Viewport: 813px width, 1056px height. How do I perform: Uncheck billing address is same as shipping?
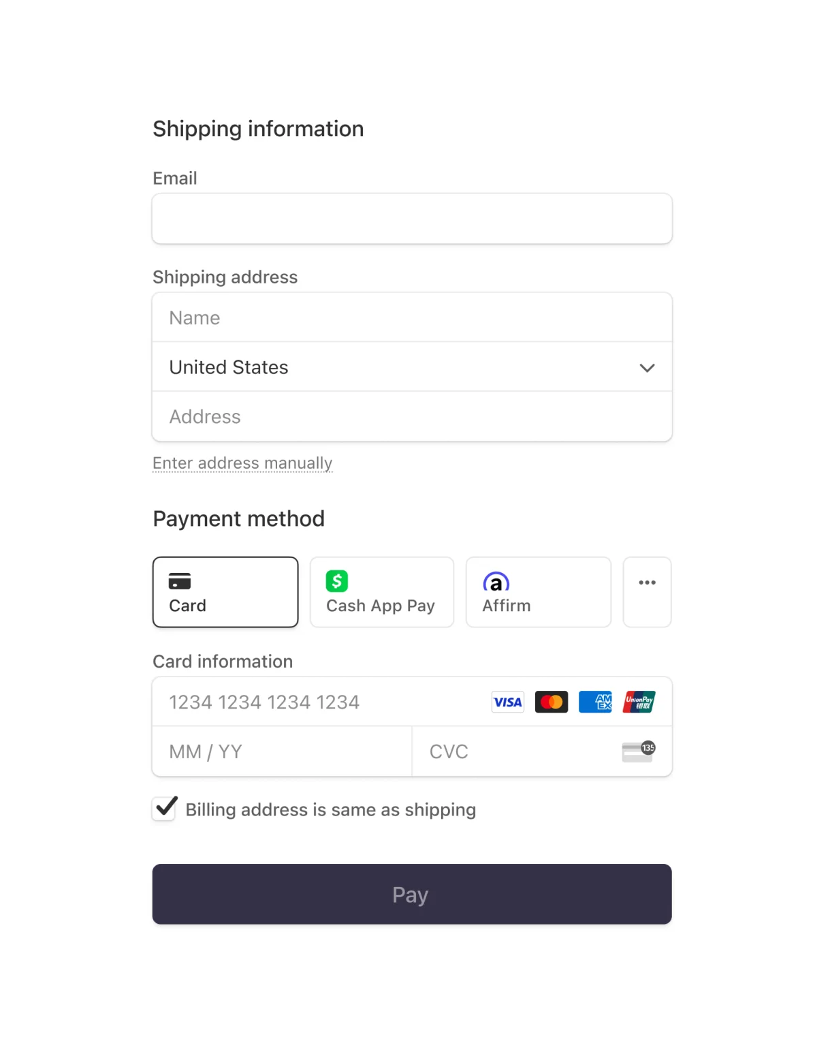pos(163,809)
